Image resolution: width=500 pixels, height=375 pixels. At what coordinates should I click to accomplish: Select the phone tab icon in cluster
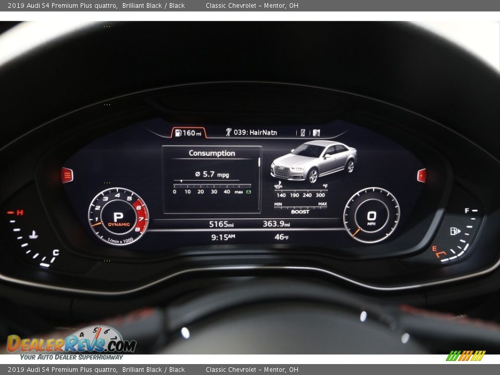point(303,133)
